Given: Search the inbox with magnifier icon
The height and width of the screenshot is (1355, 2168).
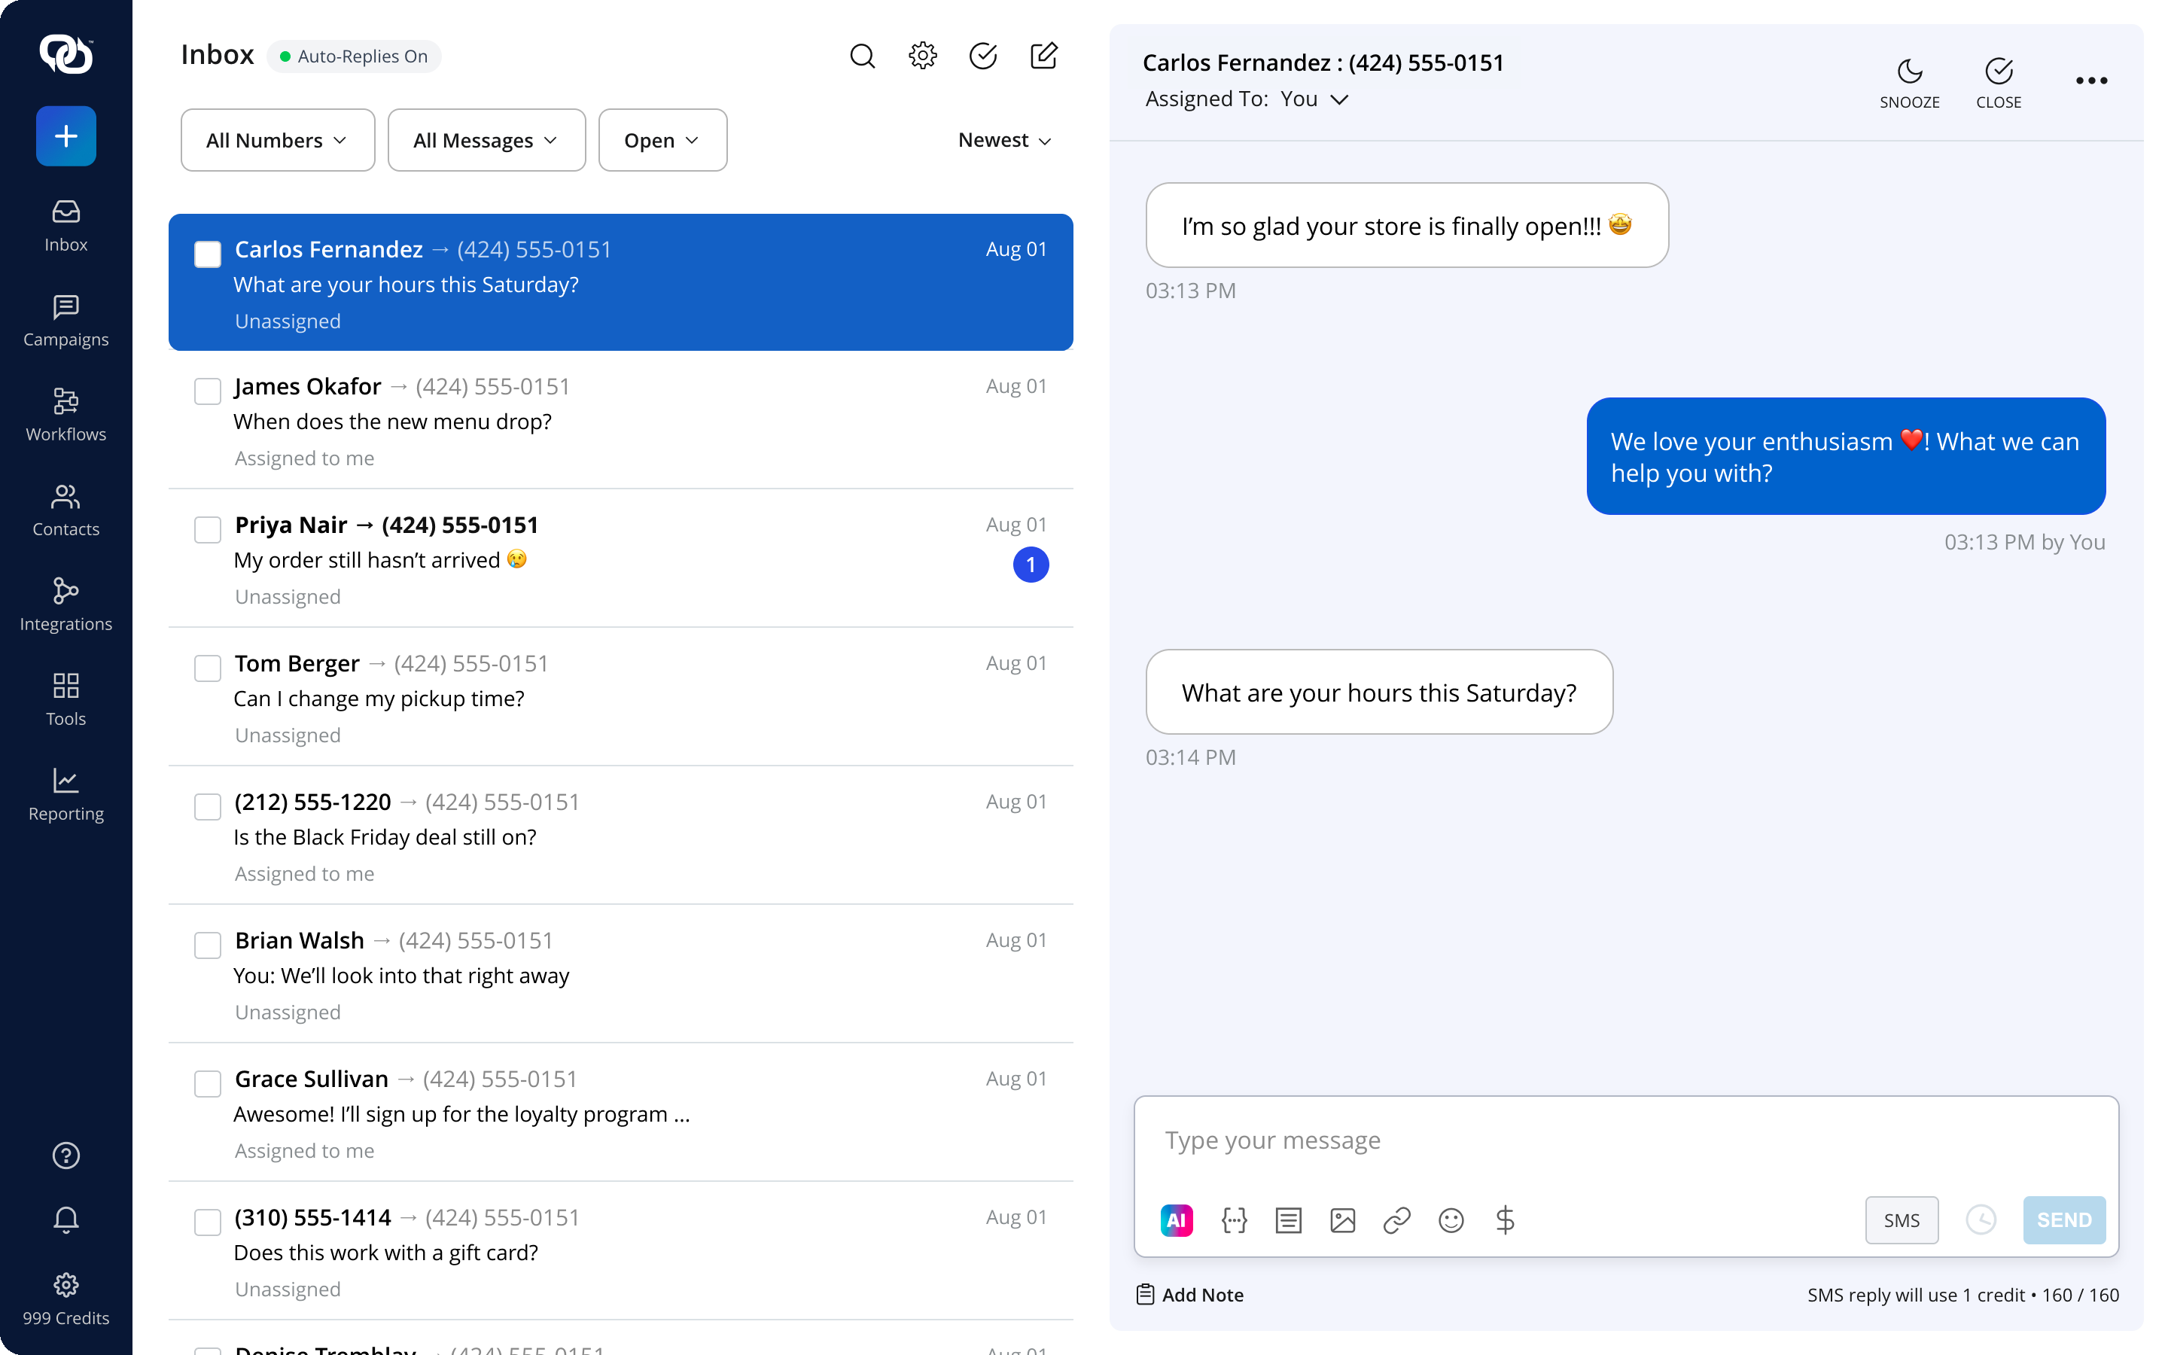Looking at the screenshot, I should (x=862, y=56).
